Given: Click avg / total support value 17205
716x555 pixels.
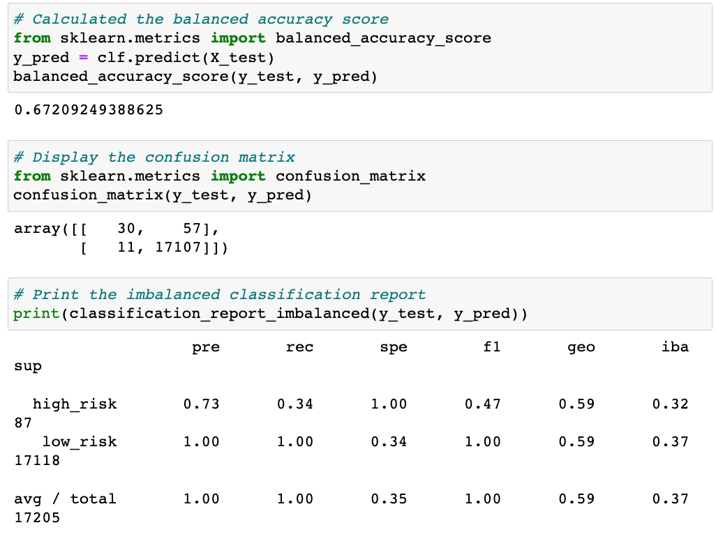Looking at the screenshot, I should [37, 517].
